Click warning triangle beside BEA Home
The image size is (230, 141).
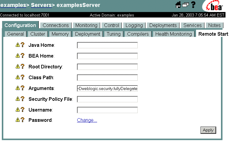pyautogui.click(x=18, y=55)
